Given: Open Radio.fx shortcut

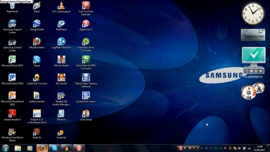Looking at the screenshot, I should coord(37,133).
